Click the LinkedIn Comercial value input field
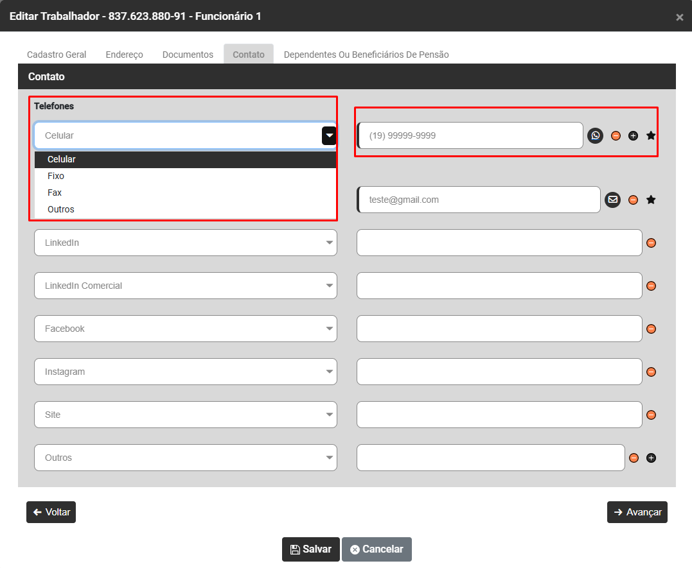Viewport: 692px width, 568px height. tap(499, 286)
